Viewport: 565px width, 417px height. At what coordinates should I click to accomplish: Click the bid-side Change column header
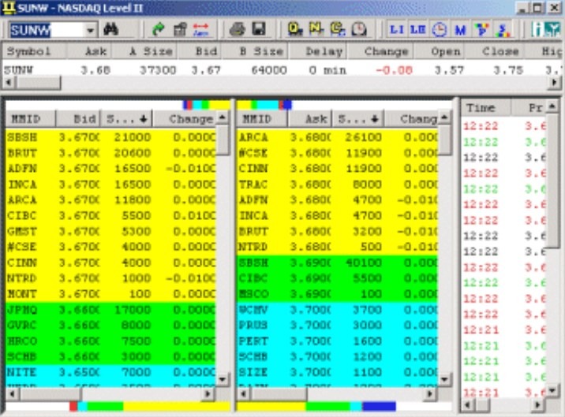(185, 118)
